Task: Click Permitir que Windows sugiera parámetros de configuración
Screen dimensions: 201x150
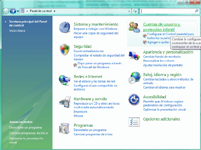Action: [x=163, y=103]
